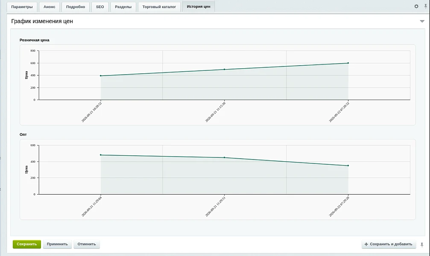Click the pin icon beside the settings gear
The width and height of the screenshot is (430, 256).
click(426, 6)
